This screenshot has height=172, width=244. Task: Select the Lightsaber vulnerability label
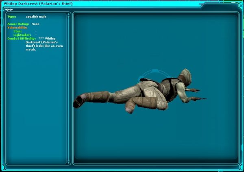tap(21, 35)
